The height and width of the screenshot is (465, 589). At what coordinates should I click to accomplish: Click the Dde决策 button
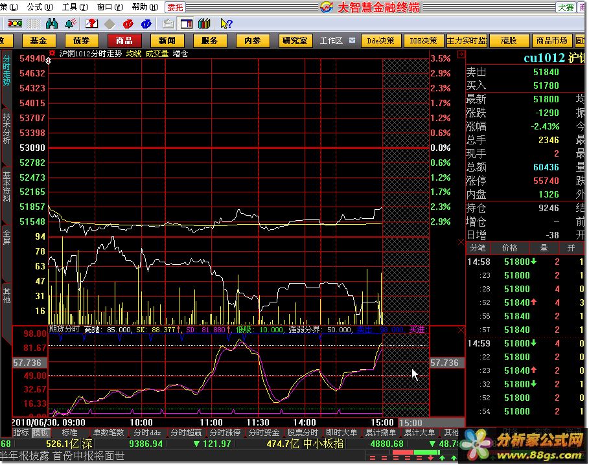pos(381,41)
